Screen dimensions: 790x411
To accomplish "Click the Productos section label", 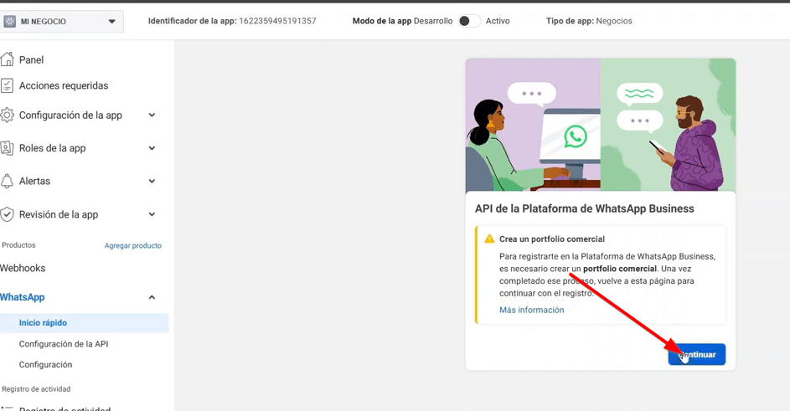I will tap(18, 245).
